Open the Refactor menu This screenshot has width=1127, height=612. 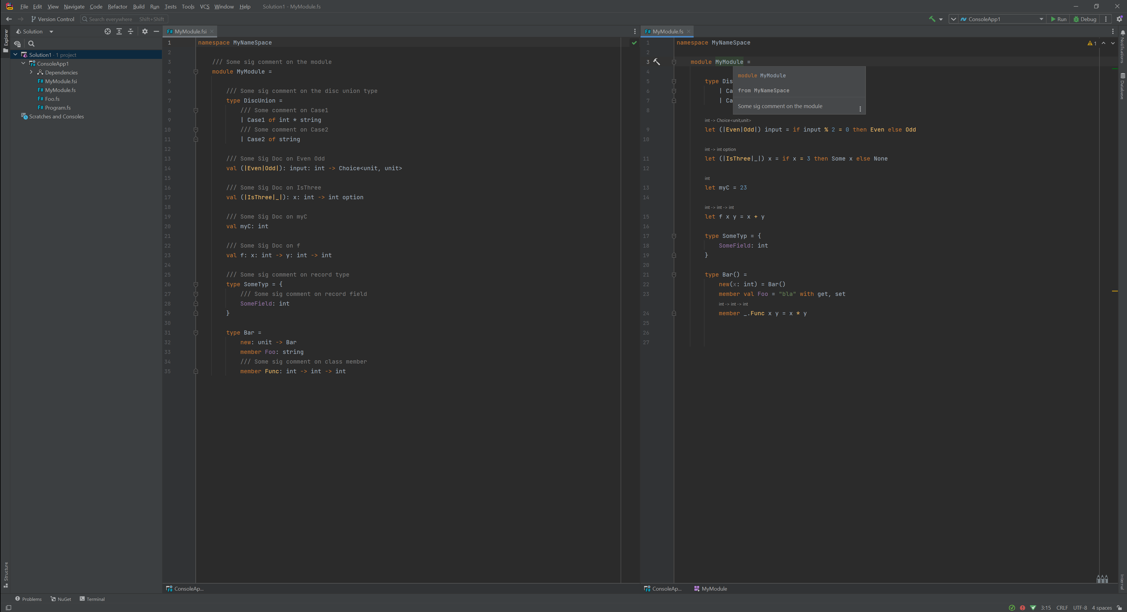coord(117,6)
